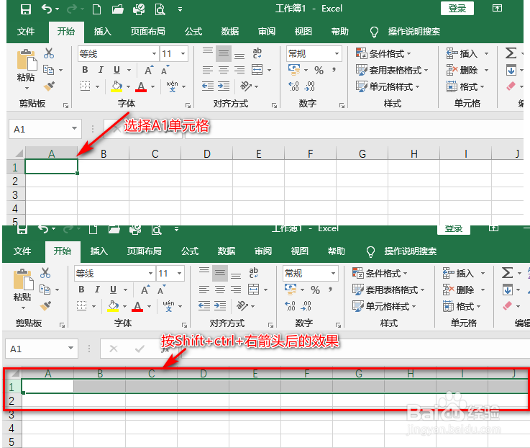
Task: Open the Name Box dropdown in the top window
Action: click(74, 129)
